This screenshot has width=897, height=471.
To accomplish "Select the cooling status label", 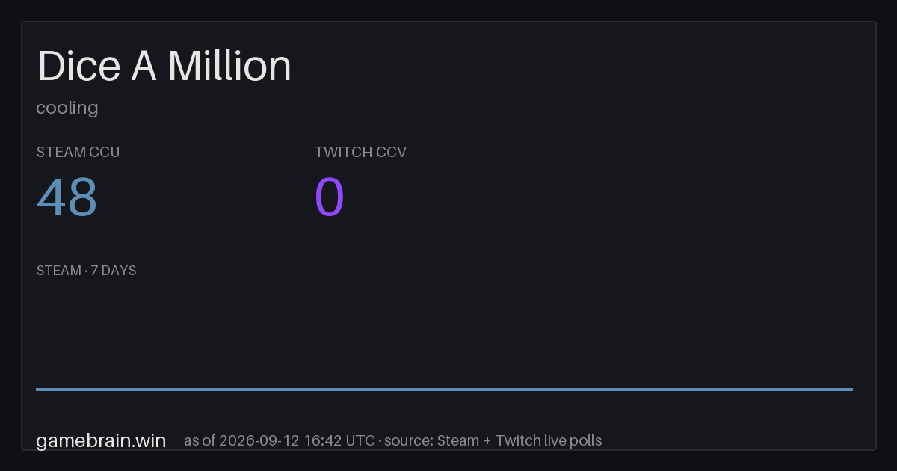I will click(67, 108).
